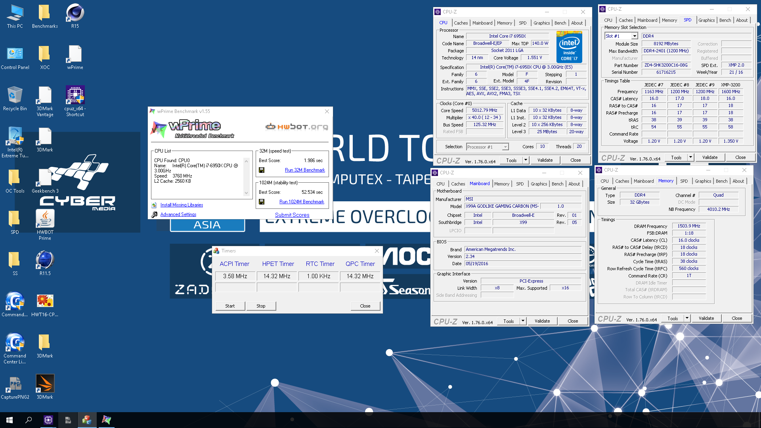The height and width of the screenshot is (428, 761).
Task: Click the ACPI Timer 3.58 MHz value
Action: coord(235,276)
